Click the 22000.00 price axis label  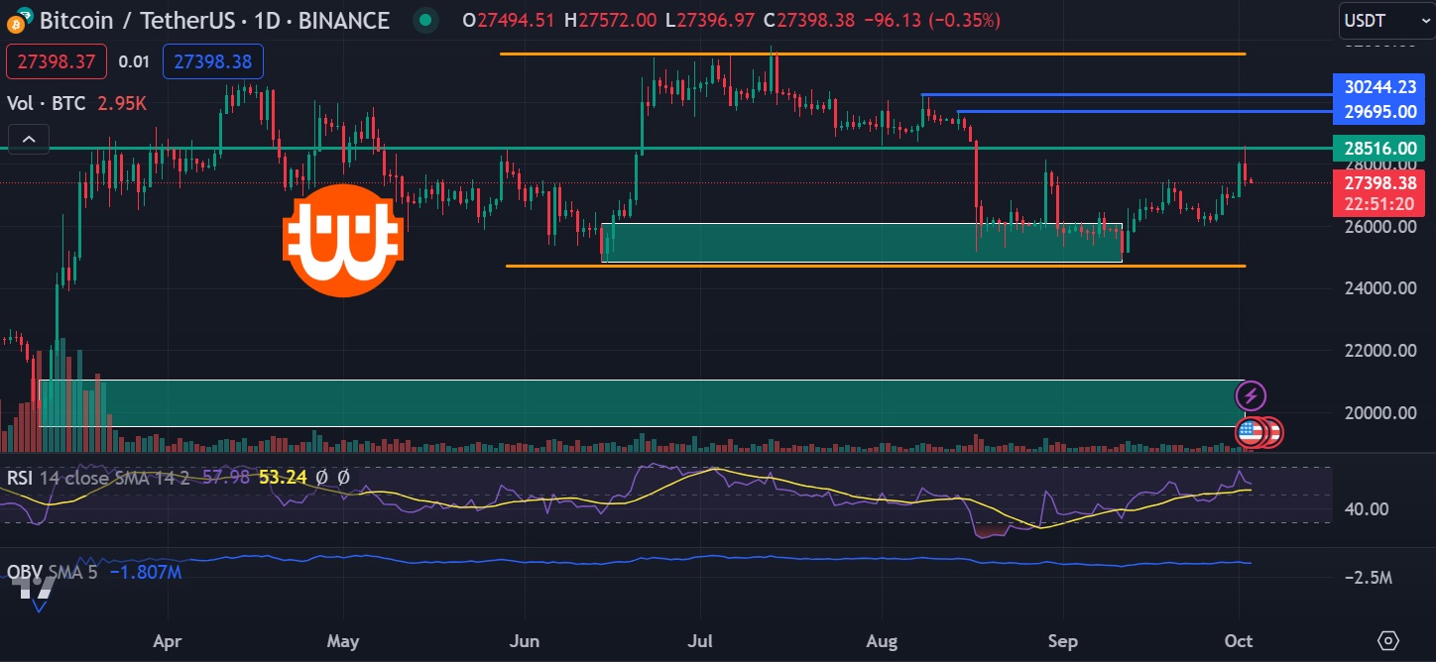click(x=1379, y=351)
